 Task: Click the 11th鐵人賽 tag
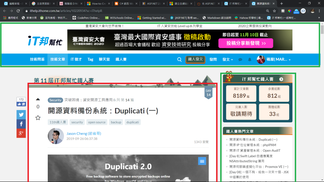pyautogui.click(x=58, y=122)
